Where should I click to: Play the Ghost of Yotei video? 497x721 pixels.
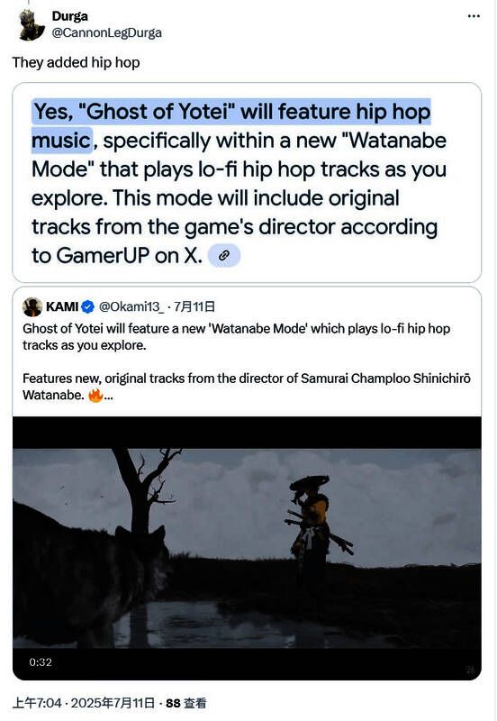[247, 548]
